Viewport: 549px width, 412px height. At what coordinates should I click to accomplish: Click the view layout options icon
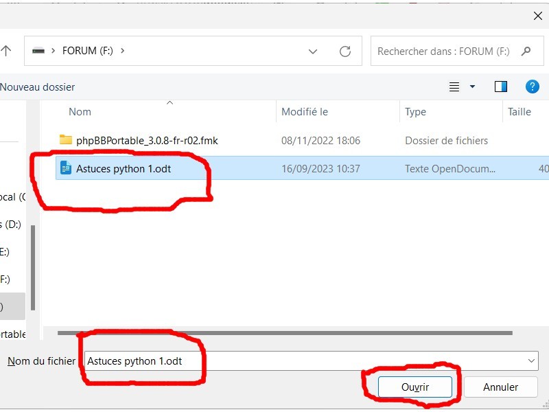[x=454, y=87]
